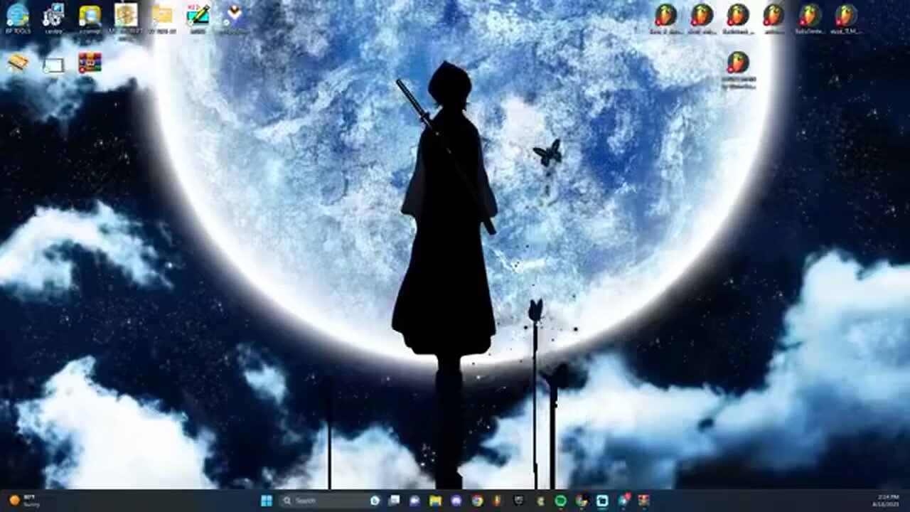This screenshot has height=512, width=910.
Task: Select the yellow ruler-like icon on desktop
Action: (x=17, y=63)
